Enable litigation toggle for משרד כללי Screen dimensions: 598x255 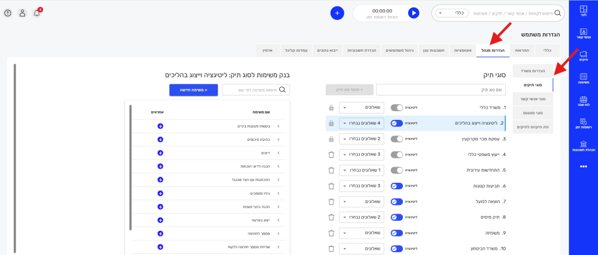397,108
